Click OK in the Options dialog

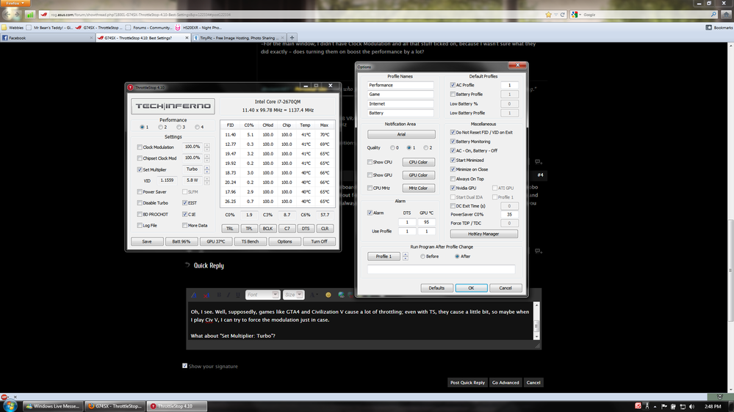pos(472,288)
